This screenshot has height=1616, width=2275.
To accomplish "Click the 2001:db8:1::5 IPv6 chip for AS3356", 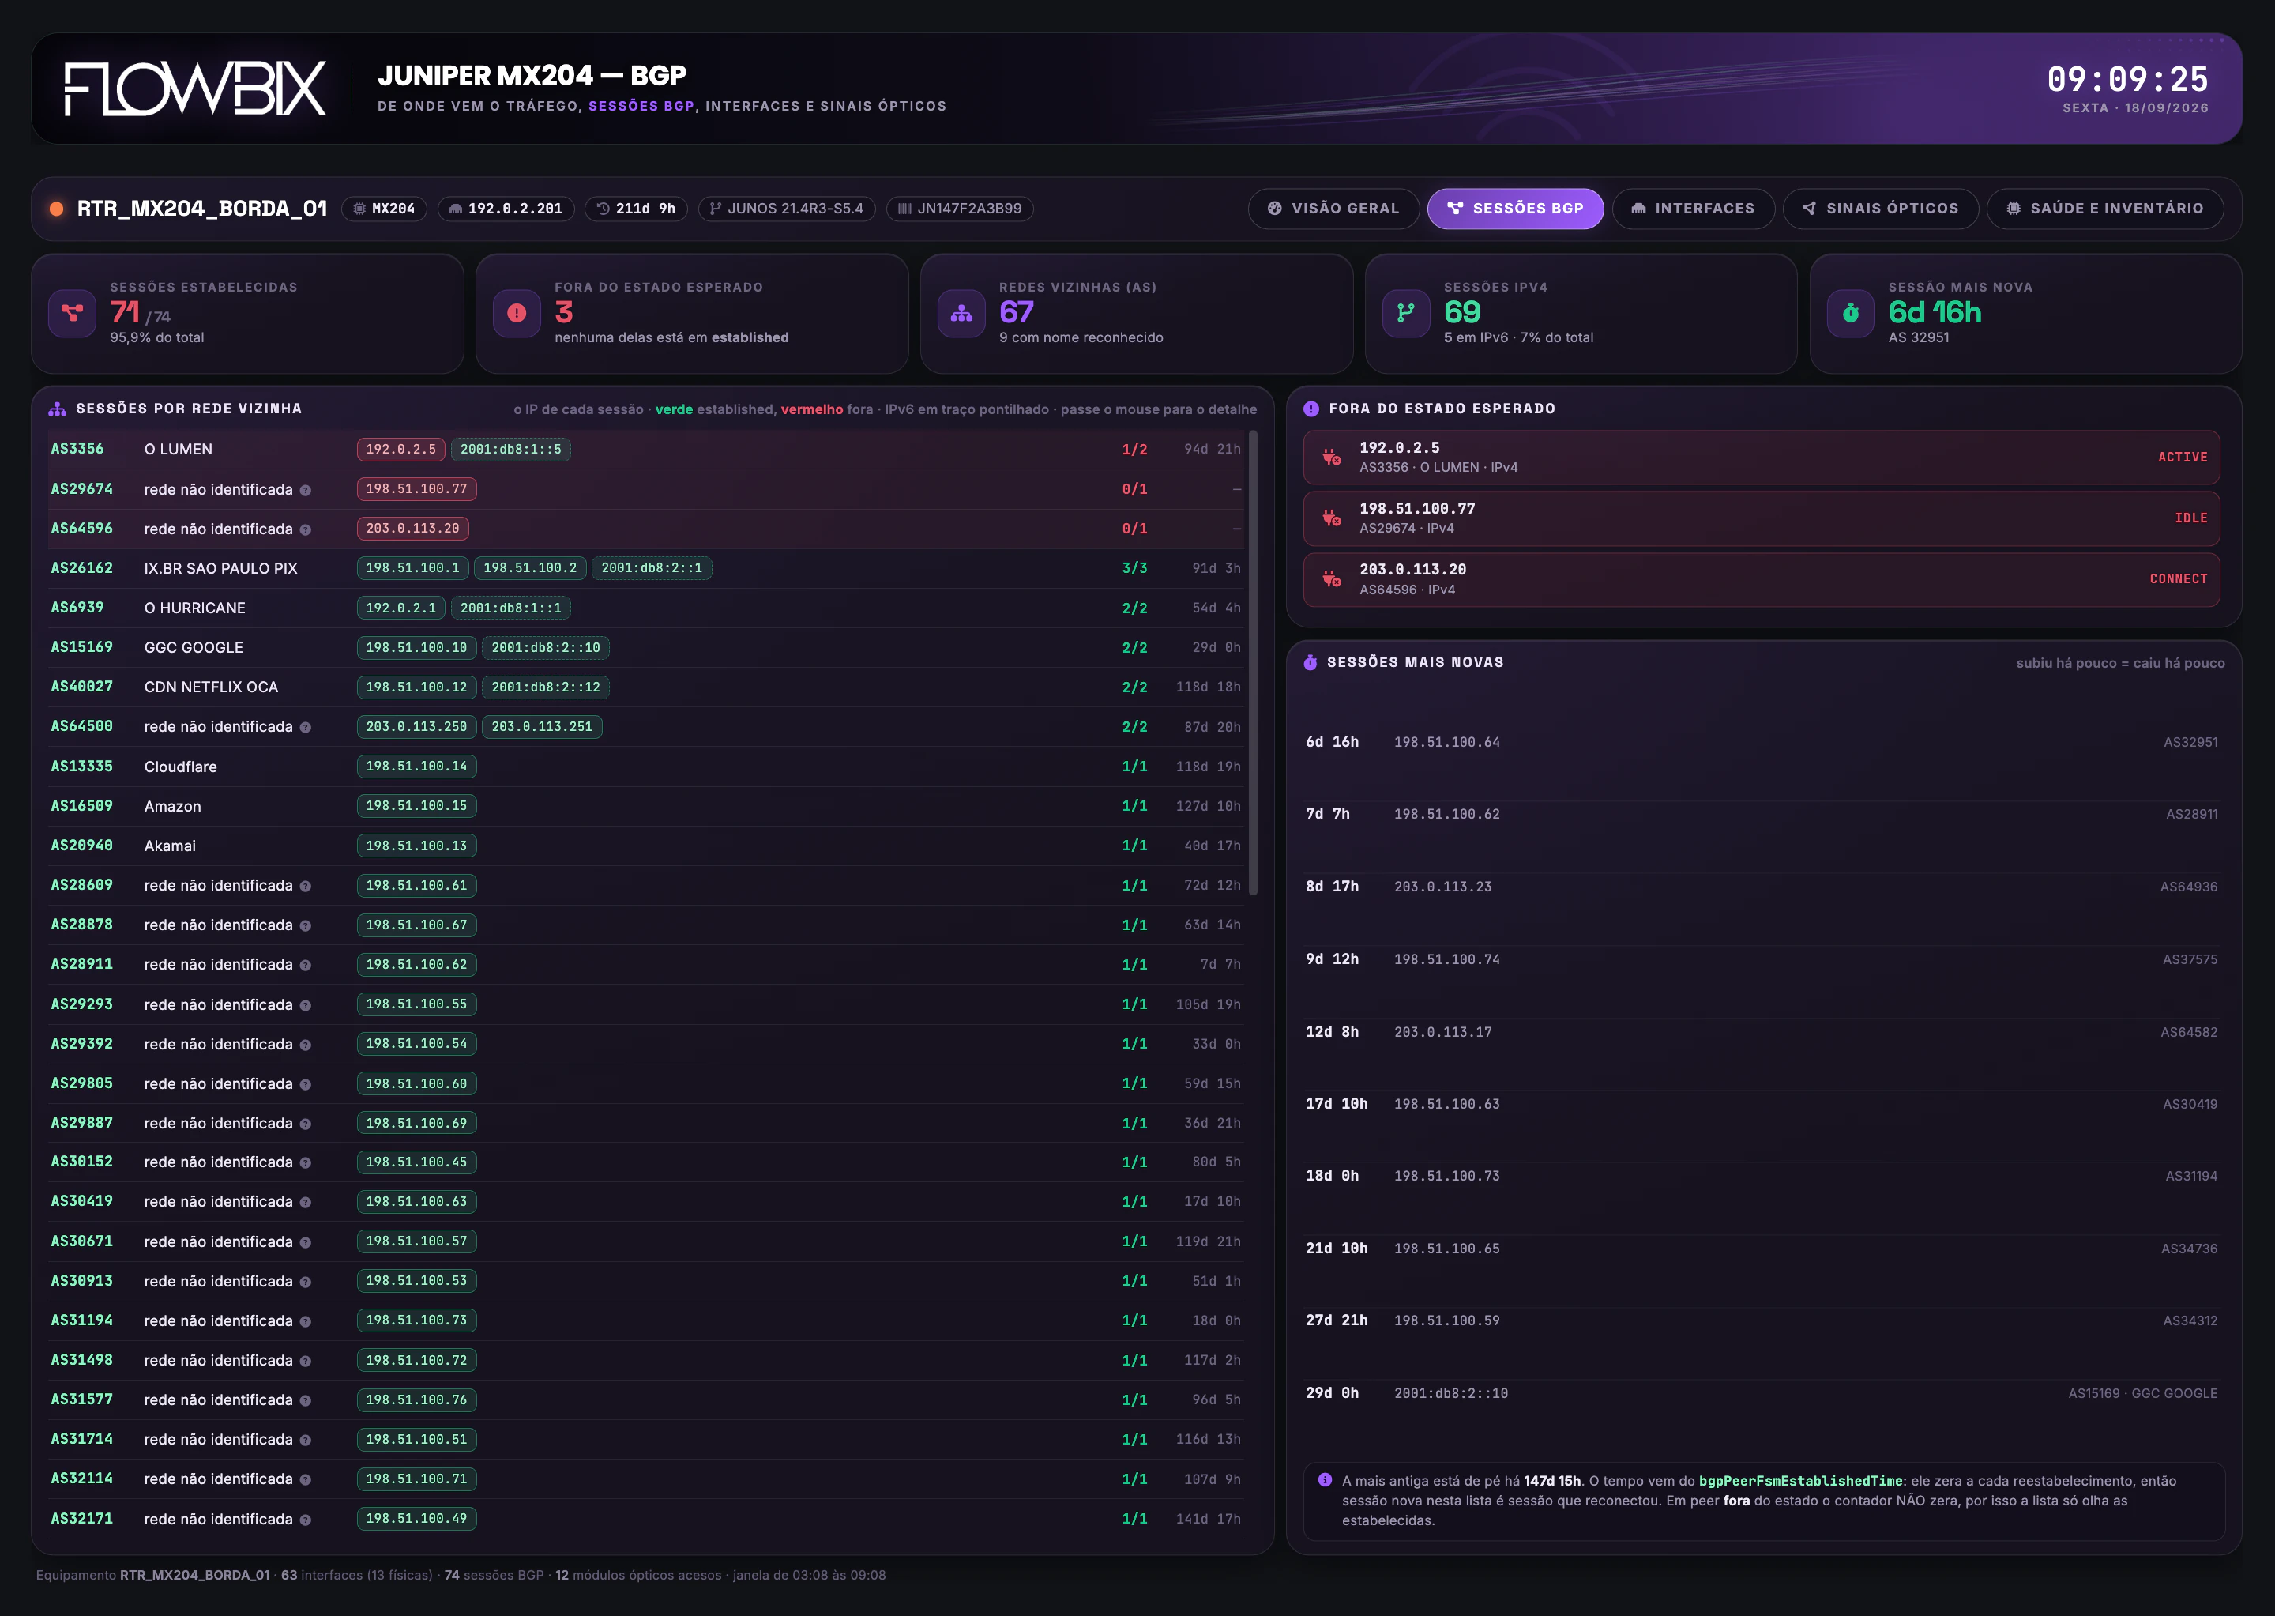I will point(510,450).
